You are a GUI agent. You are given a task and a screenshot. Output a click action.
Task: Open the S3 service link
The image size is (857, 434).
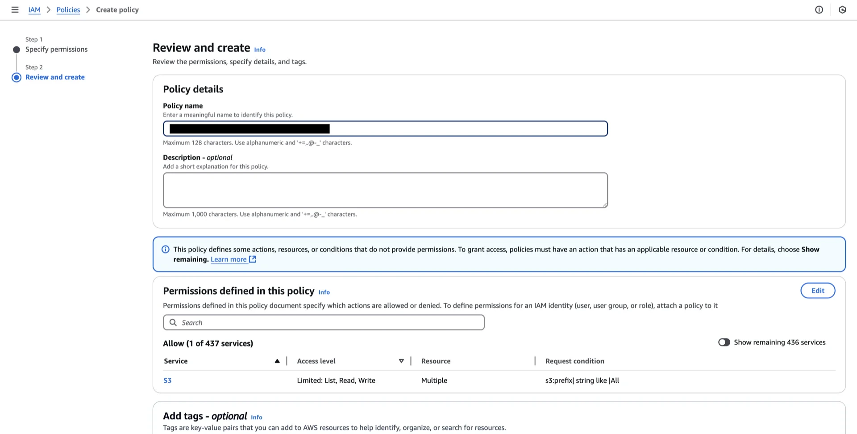[x=167, y=380]
